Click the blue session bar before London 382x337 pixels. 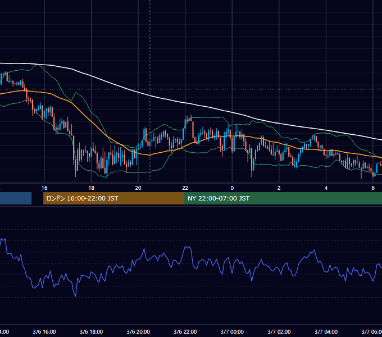(x=16, y=198)
